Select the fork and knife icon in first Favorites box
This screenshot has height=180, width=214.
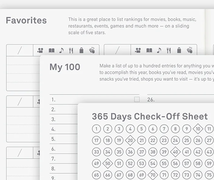(71, 51)
